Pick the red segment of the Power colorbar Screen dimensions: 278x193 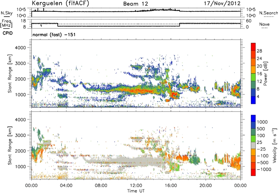point(253,47)
